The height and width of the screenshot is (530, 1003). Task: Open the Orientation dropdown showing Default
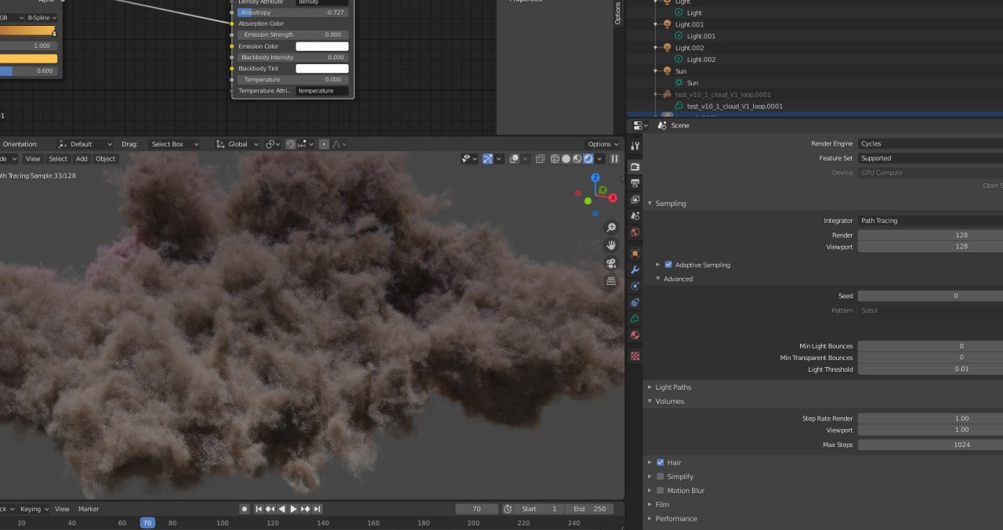pos(85,144)
